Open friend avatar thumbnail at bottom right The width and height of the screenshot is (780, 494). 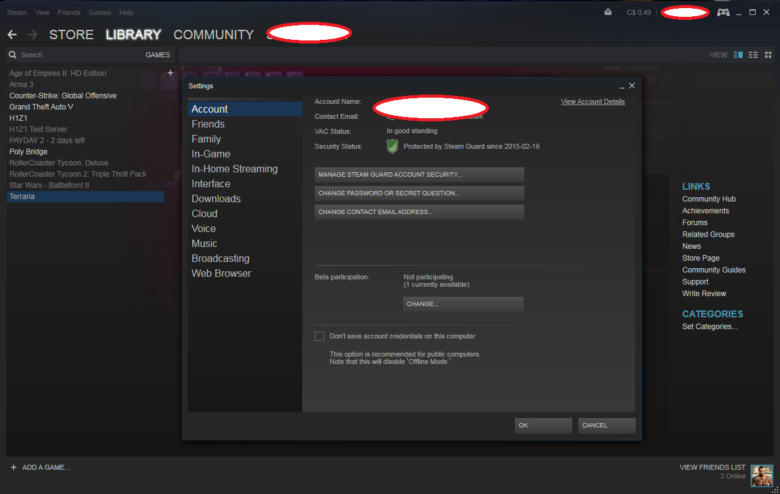click(x=761, y=475)
